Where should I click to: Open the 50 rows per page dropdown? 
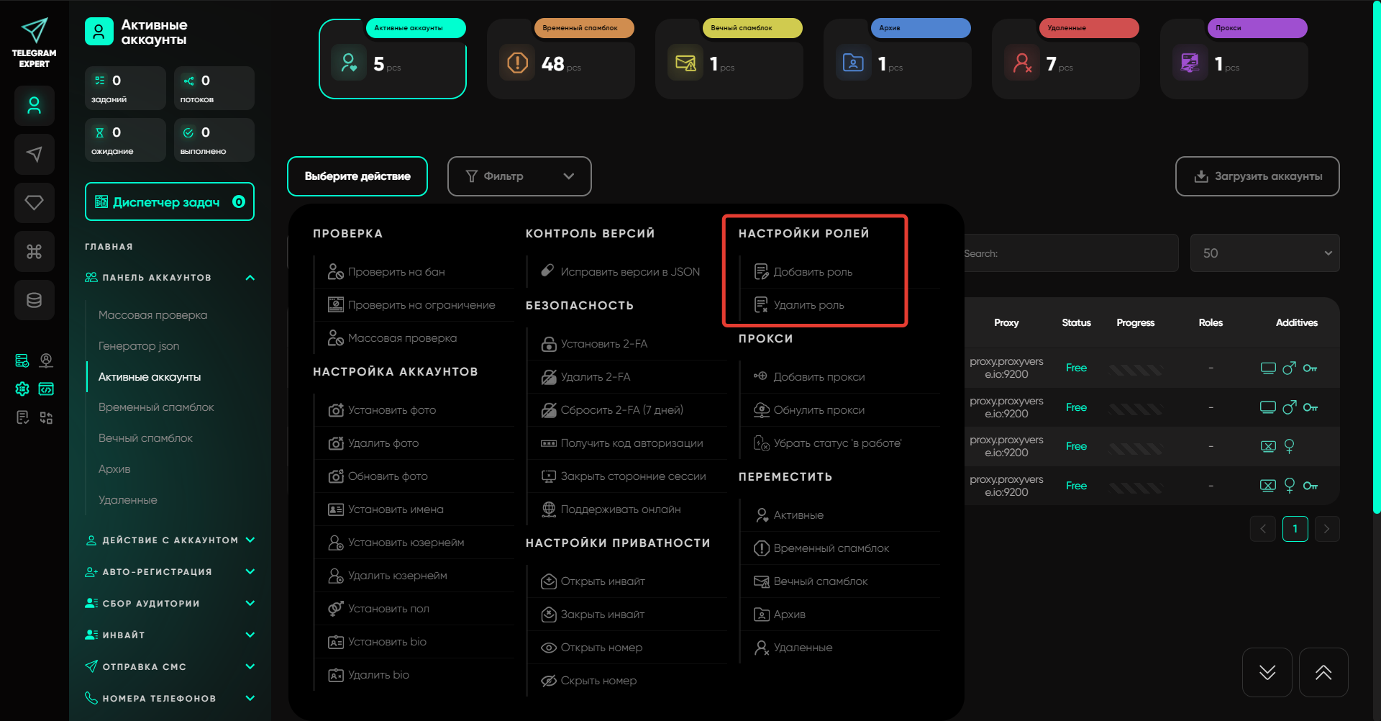coord(1264,253)
